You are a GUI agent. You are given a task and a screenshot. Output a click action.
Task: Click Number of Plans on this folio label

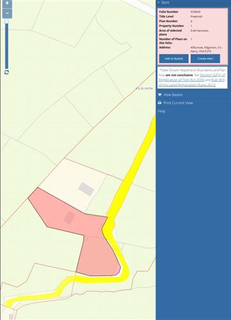173,41
